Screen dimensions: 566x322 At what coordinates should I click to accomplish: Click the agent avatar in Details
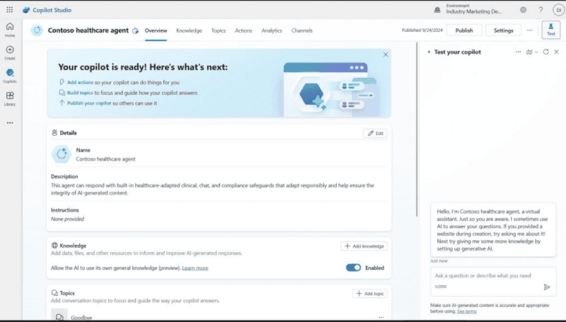(62, 154)
